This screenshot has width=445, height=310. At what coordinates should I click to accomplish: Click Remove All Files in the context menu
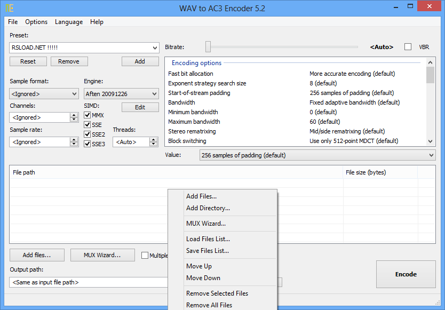click(x=209, y=305)
